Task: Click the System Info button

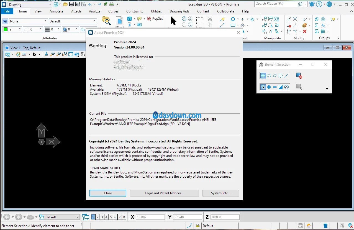Action: 221,193
